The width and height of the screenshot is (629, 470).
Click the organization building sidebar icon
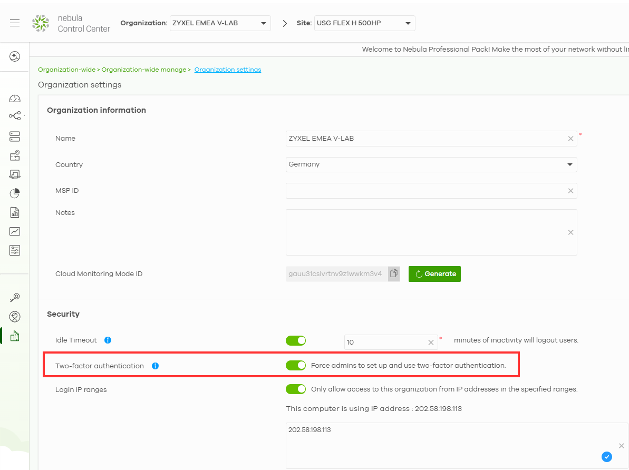(x=15, y=336)
